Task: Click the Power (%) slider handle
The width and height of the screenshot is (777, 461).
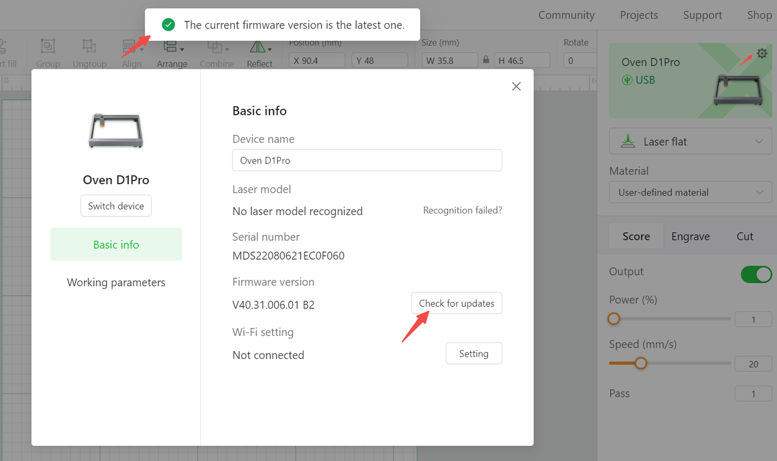Action: tap(614, 318)
